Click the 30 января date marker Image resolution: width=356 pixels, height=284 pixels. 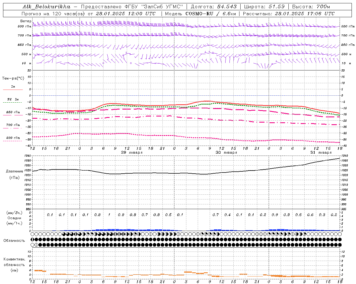[x=226, y=153]
